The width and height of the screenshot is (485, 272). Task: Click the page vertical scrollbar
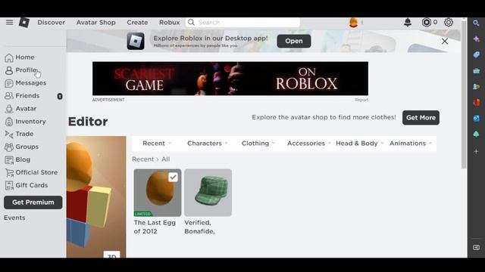(464, 95)
